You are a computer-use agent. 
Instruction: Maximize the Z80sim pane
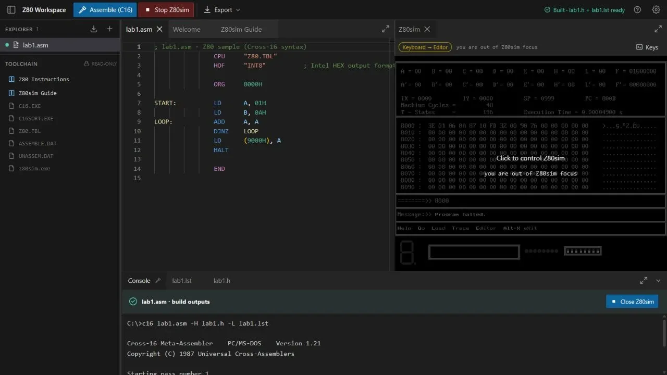(658, 29)
